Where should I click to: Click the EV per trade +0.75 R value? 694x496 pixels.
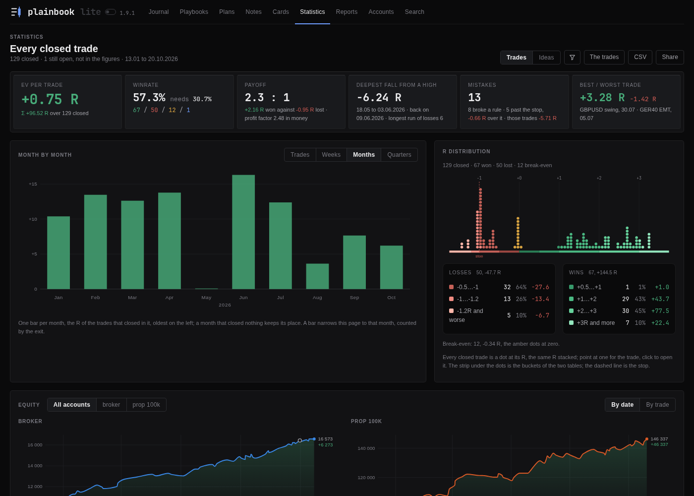(50, 100)
